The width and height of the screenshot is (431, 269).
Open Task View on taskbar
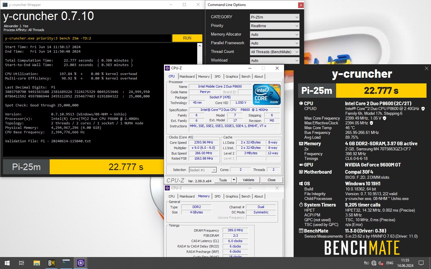pos(22,263)
